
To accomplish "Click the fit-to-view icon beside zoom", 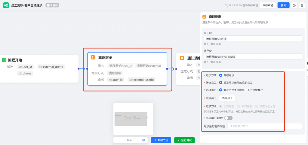I will [x=143, y=140].
